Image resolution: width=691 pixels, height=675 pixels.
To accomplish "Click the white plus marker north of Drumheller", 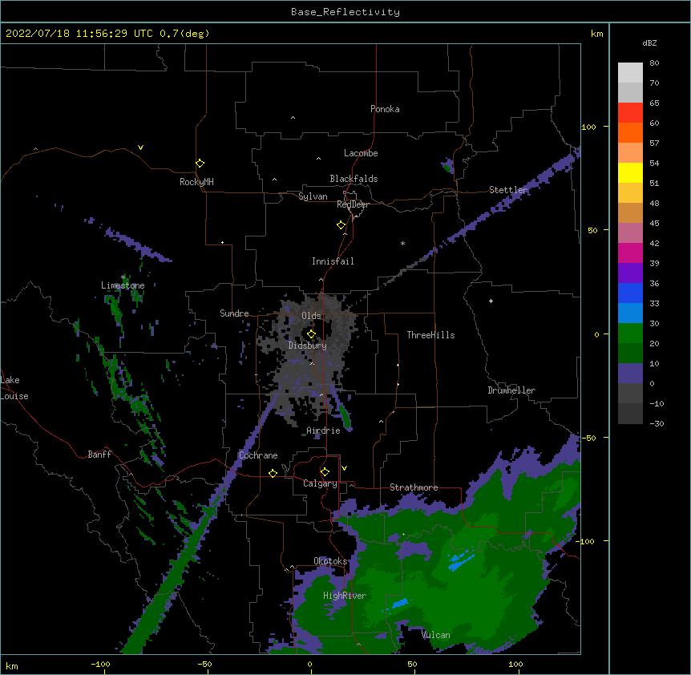I will [491, 301].
